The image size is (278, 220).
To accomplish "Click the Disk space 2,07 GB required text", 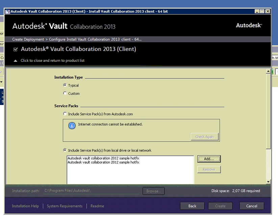I will coord(236,191).
